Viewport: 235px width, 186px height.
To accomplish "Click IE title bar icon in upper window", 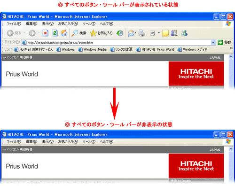I will 4,16.
